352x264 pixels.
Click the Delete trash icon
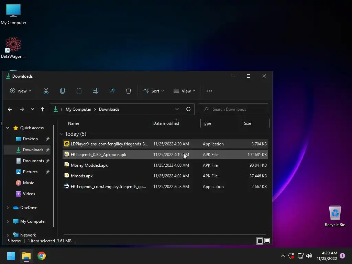(x=129, y=91)
